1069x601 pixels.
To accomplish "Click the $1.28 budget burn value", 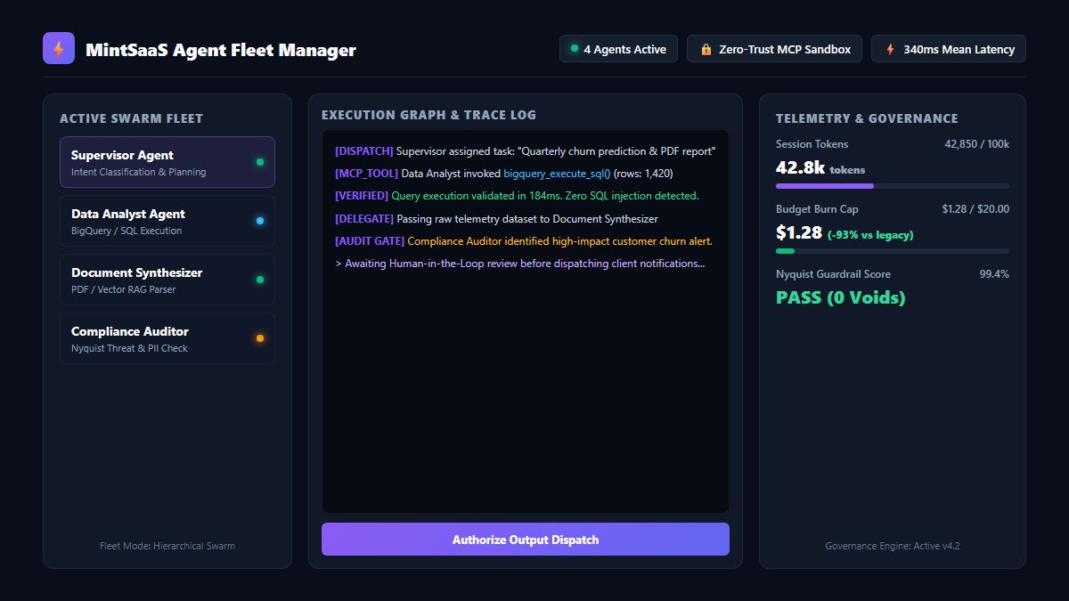I will pyautogui.click(x=799, y=232).
